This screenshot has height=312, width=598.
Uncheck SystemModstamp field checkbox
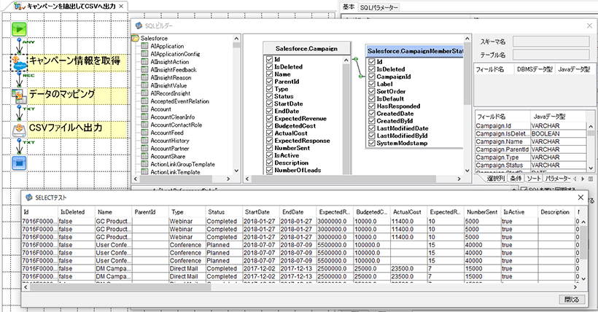pos(372,143)
